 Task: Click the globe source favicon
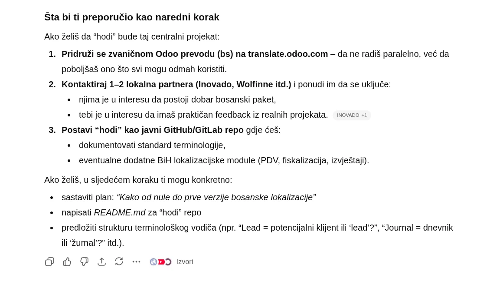click(154, 261)
